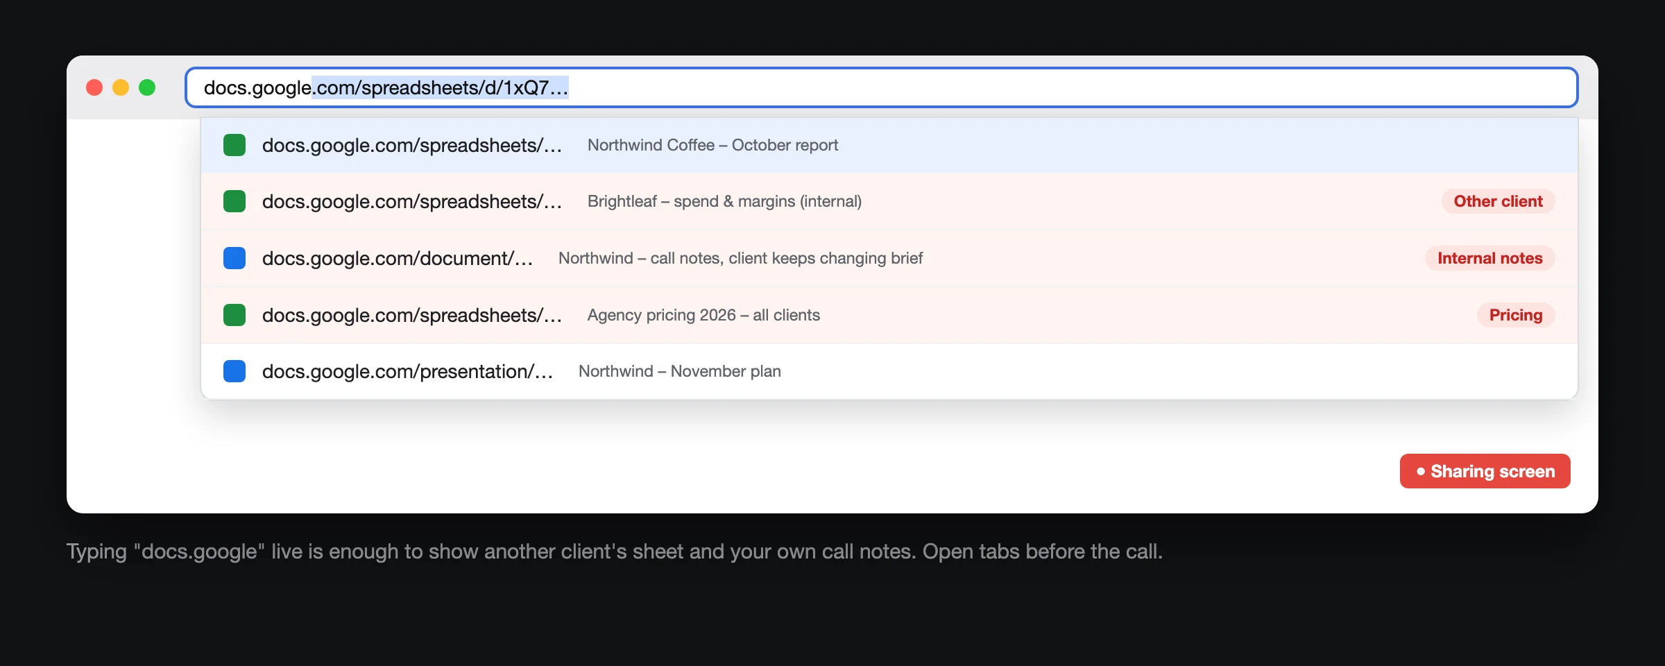Screen dimensions: 1665x666
Task: Select the Brightleaf – spend & margins suggestion
Action: click(x=889, y=201)
